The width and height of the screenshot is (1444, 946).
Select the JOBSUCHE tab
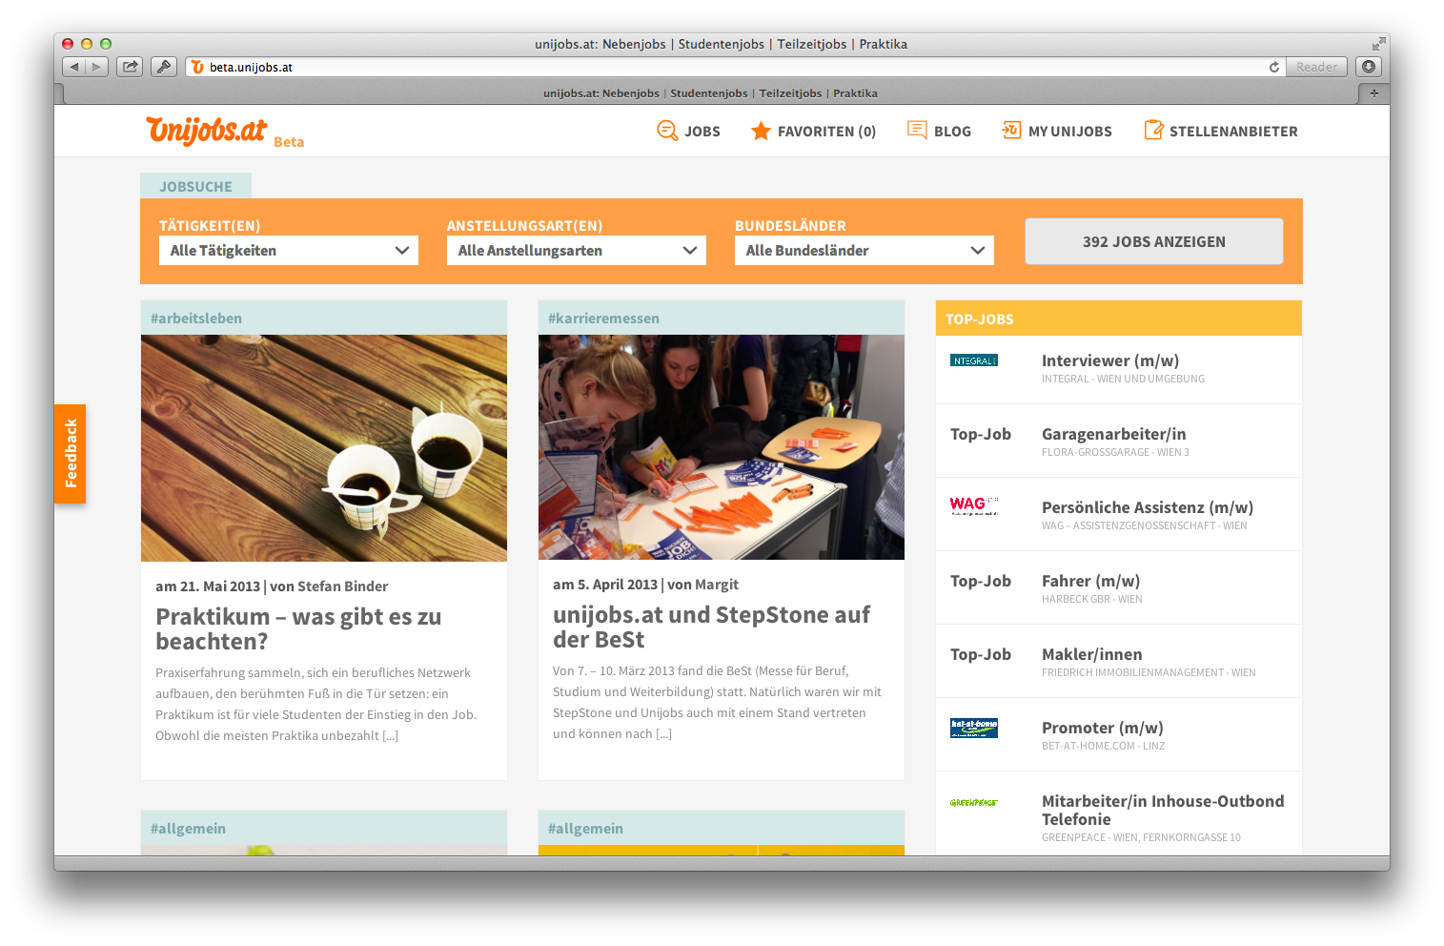point(195,186)
